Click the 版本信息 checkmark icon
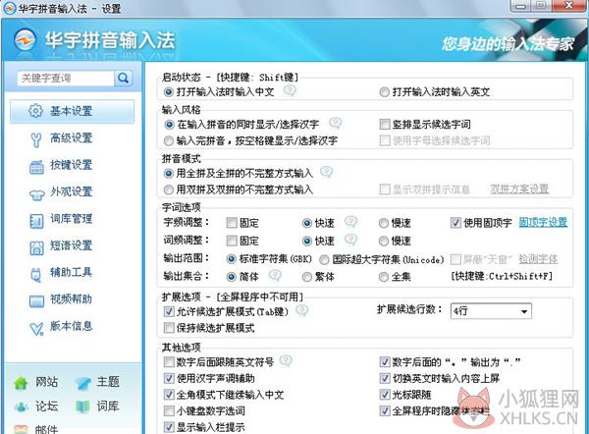589x434 pixels. (36, 328)
